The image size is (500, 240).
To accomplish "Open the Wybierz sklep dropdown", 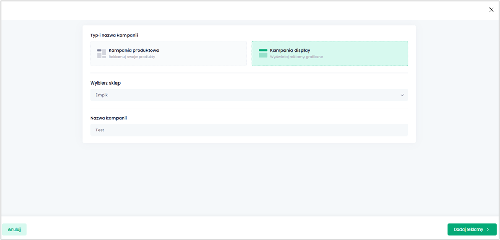I will point(249,95).
